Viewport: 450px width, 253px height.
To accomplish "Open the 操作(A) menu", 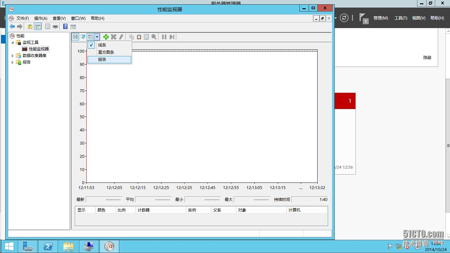I will tap(41, 18).
